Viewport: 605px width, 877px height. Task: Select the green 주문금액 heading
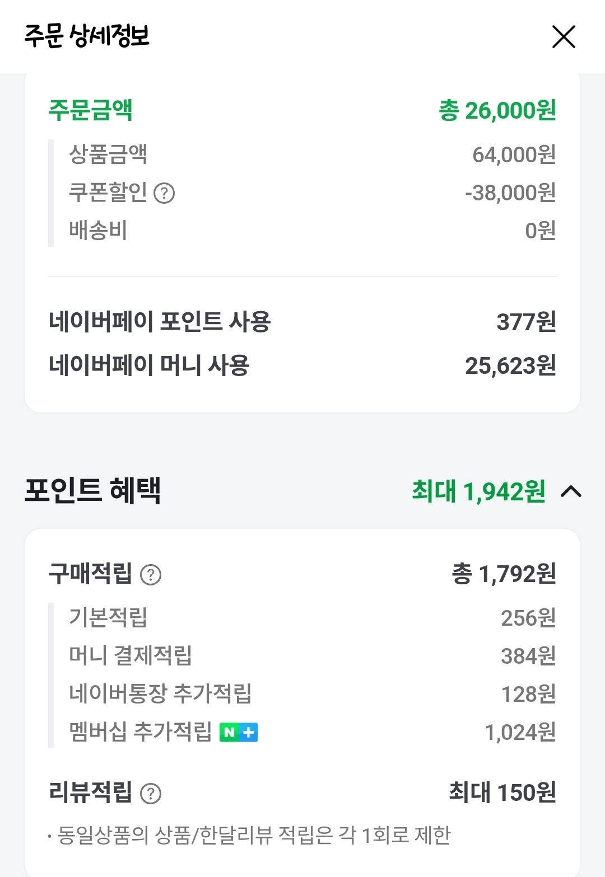click(91, 110)
